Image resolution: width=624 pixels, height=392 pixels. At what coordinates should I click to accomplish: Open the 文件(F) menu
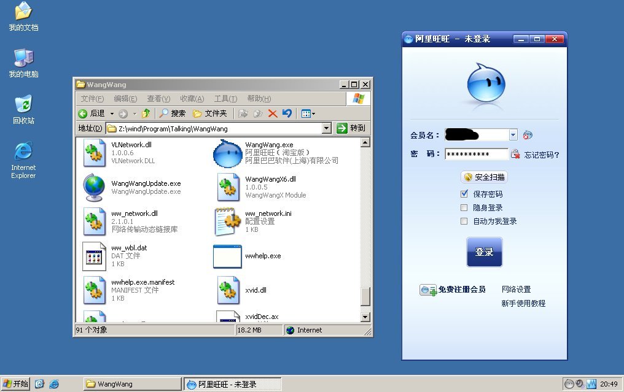point(92,99)
